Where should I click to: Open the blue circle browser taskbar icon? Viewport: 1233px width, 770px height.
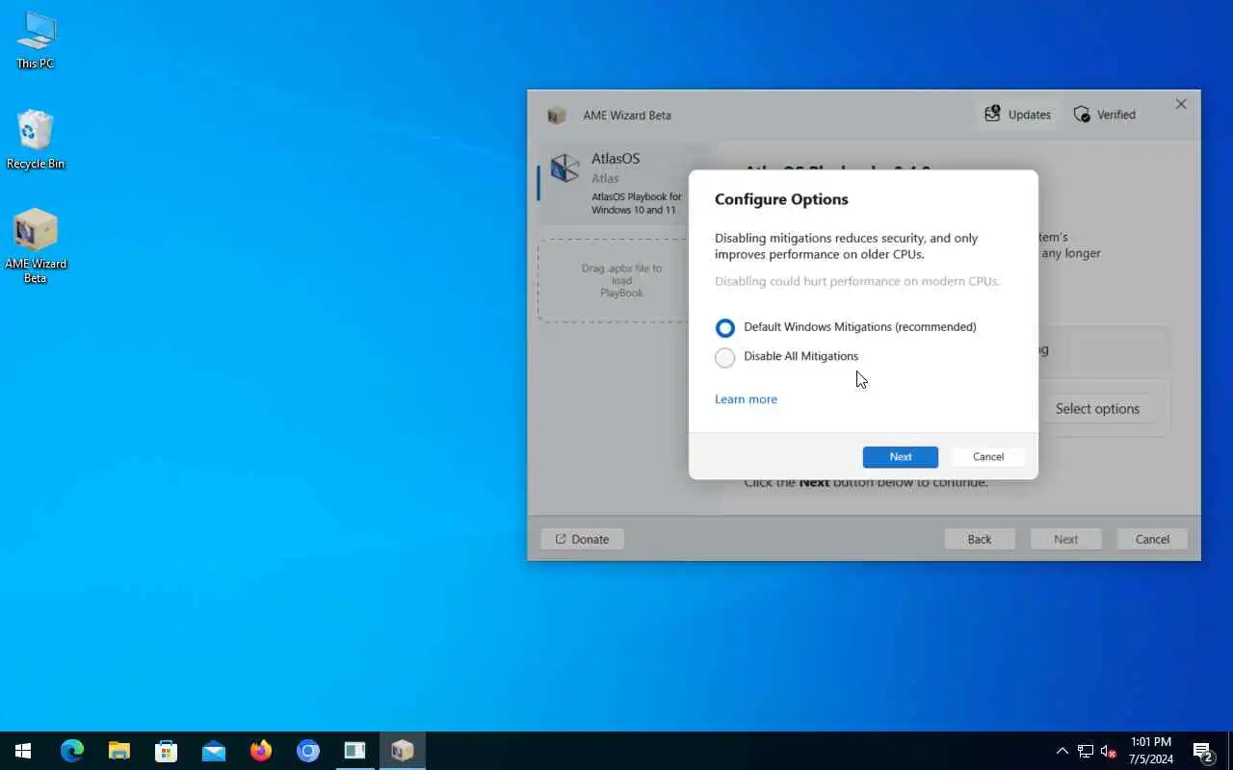[x=307, y=751]
